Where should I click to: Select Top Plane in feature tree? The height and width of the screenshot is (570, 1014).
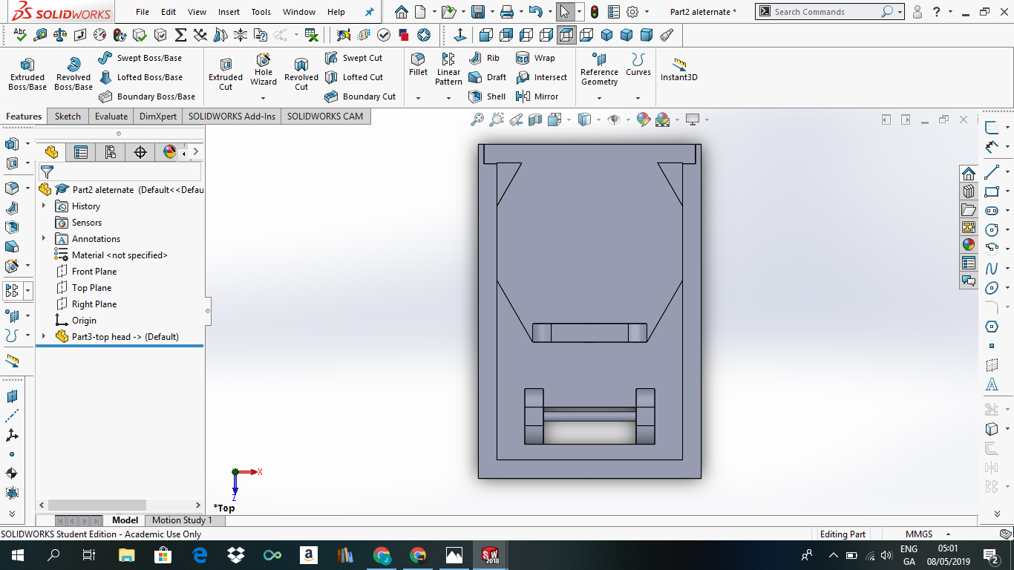tap(91, 288)
